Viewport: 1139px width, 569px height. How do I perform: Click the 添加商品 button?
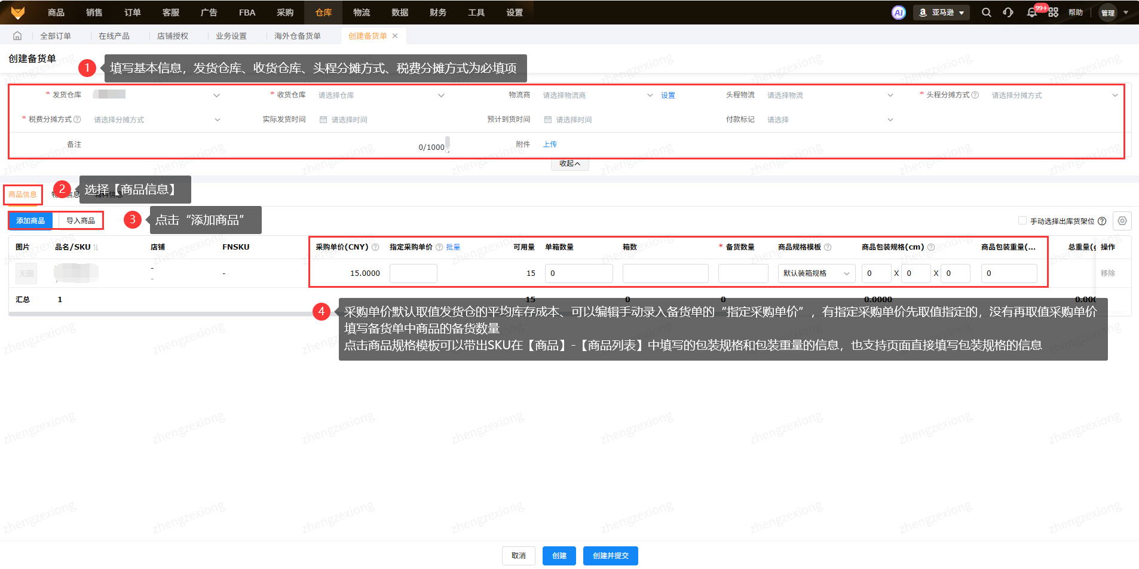click(x=30, y=221)
